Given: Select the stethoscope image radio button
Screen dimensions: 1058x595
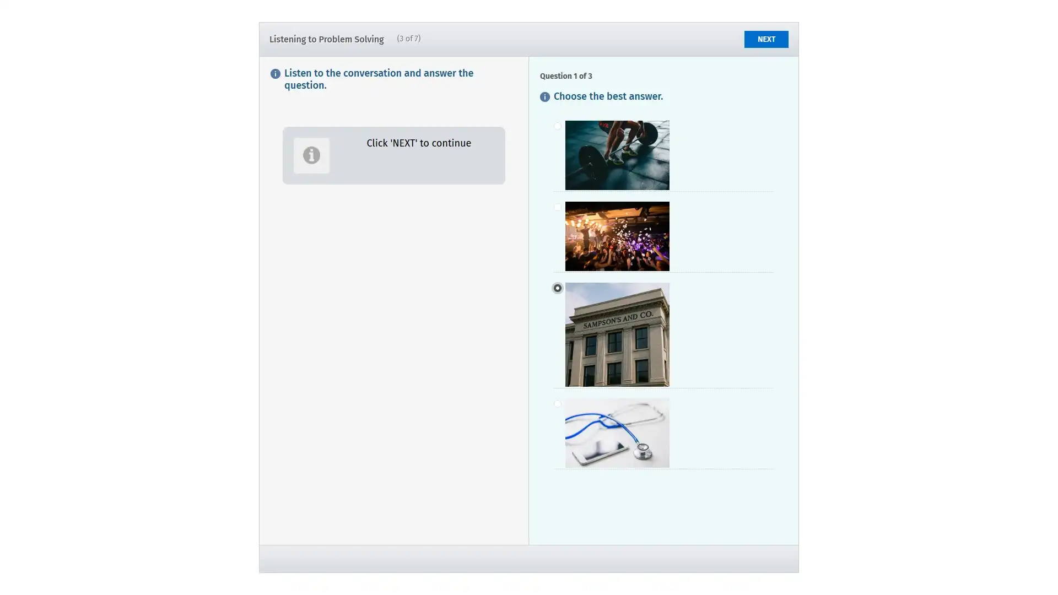Looking at the screenshot, I should tap(557, 404).
